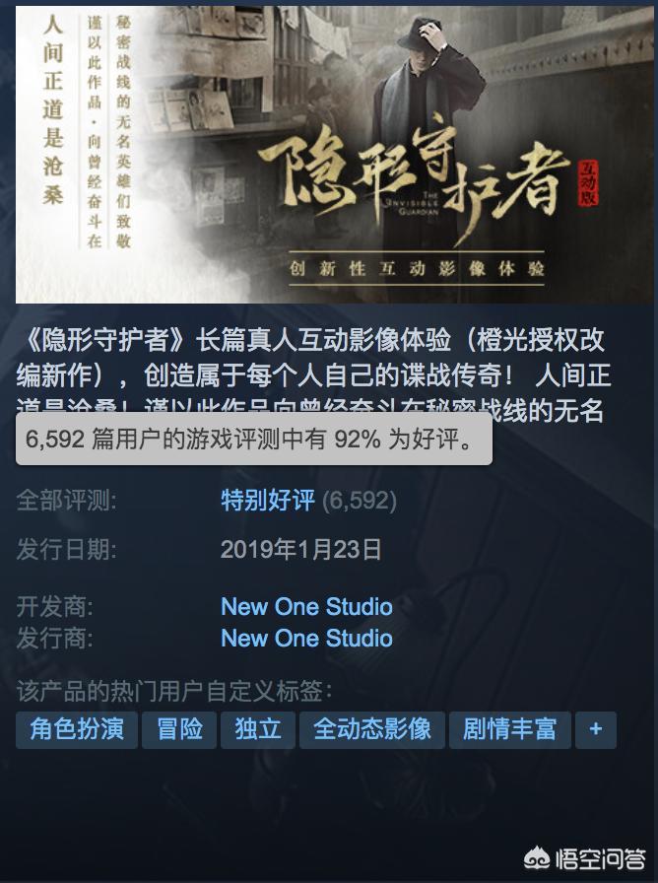Click the red 互动版 seal on banner
658x883 pixels.
pyautogui.click(x=588, y=183)
